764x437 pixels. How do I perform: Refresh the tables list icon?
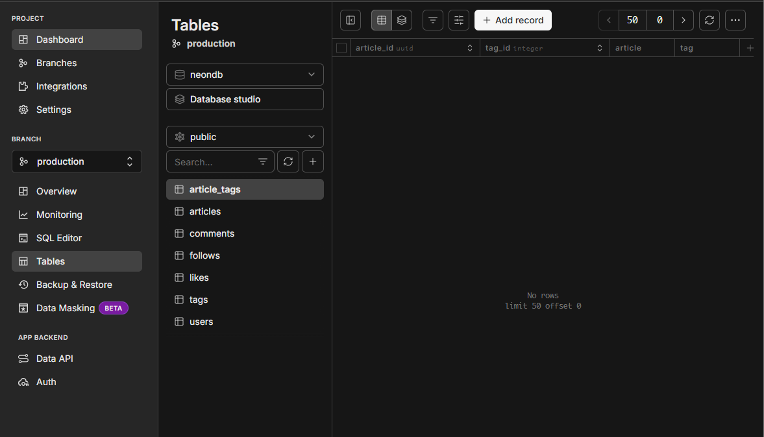288,161
